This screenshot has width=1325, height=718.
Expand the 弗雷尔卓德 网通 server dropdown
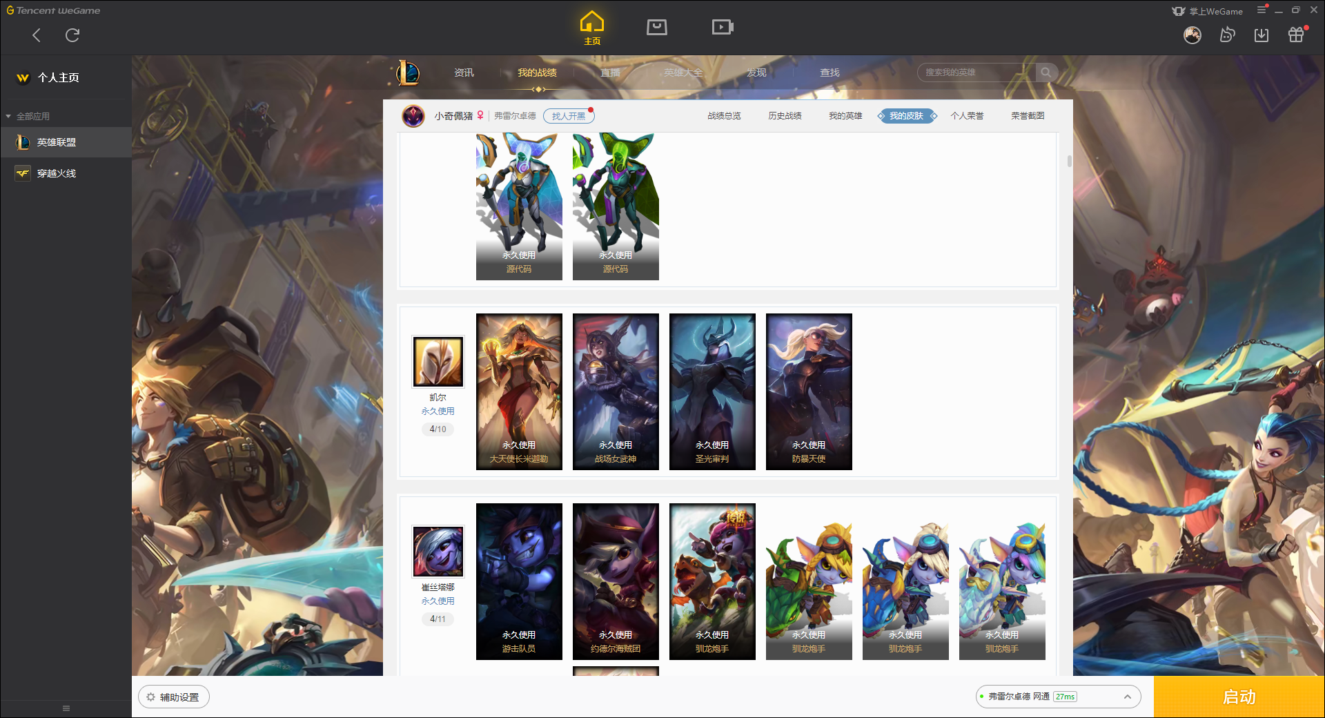click(1058, 697)
